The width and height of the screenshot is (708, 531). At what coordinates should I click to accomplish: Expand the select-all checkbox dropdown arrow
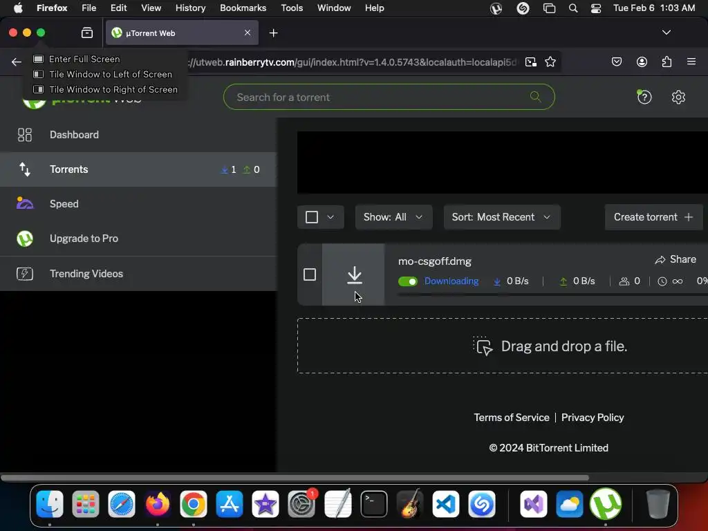330,217
